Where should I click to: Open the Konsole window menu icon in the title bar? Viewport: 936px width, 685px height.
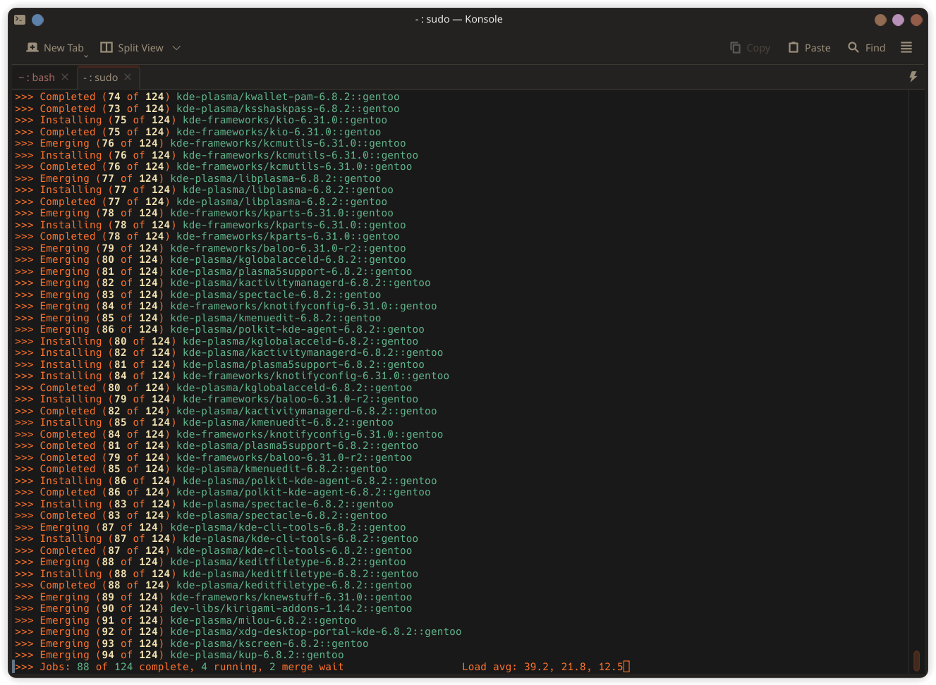pos(20,20)
